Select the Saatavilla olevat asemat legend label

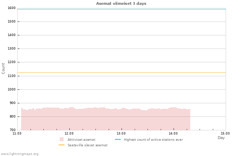click(87, 145)
